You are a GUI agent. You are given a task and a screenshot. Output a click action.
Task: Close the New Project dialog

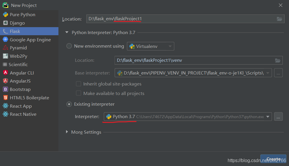(x=281, y=5)
